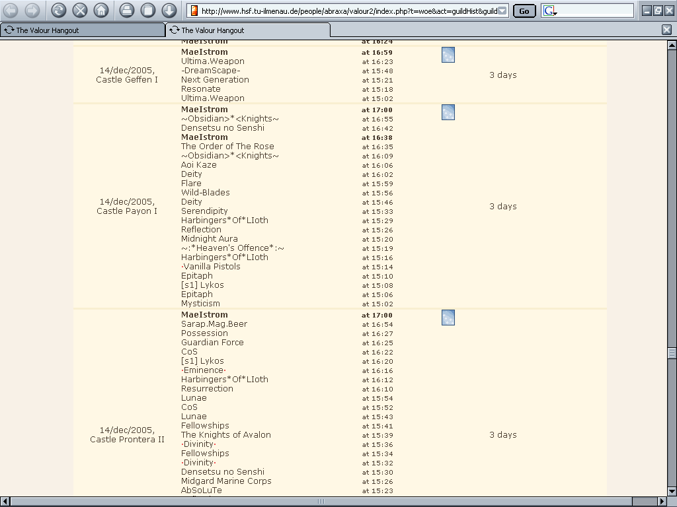Click '14/dec/2005, Castle Prontera II' cell
Screen dimensions: 677x507
(x=127, y=434)
